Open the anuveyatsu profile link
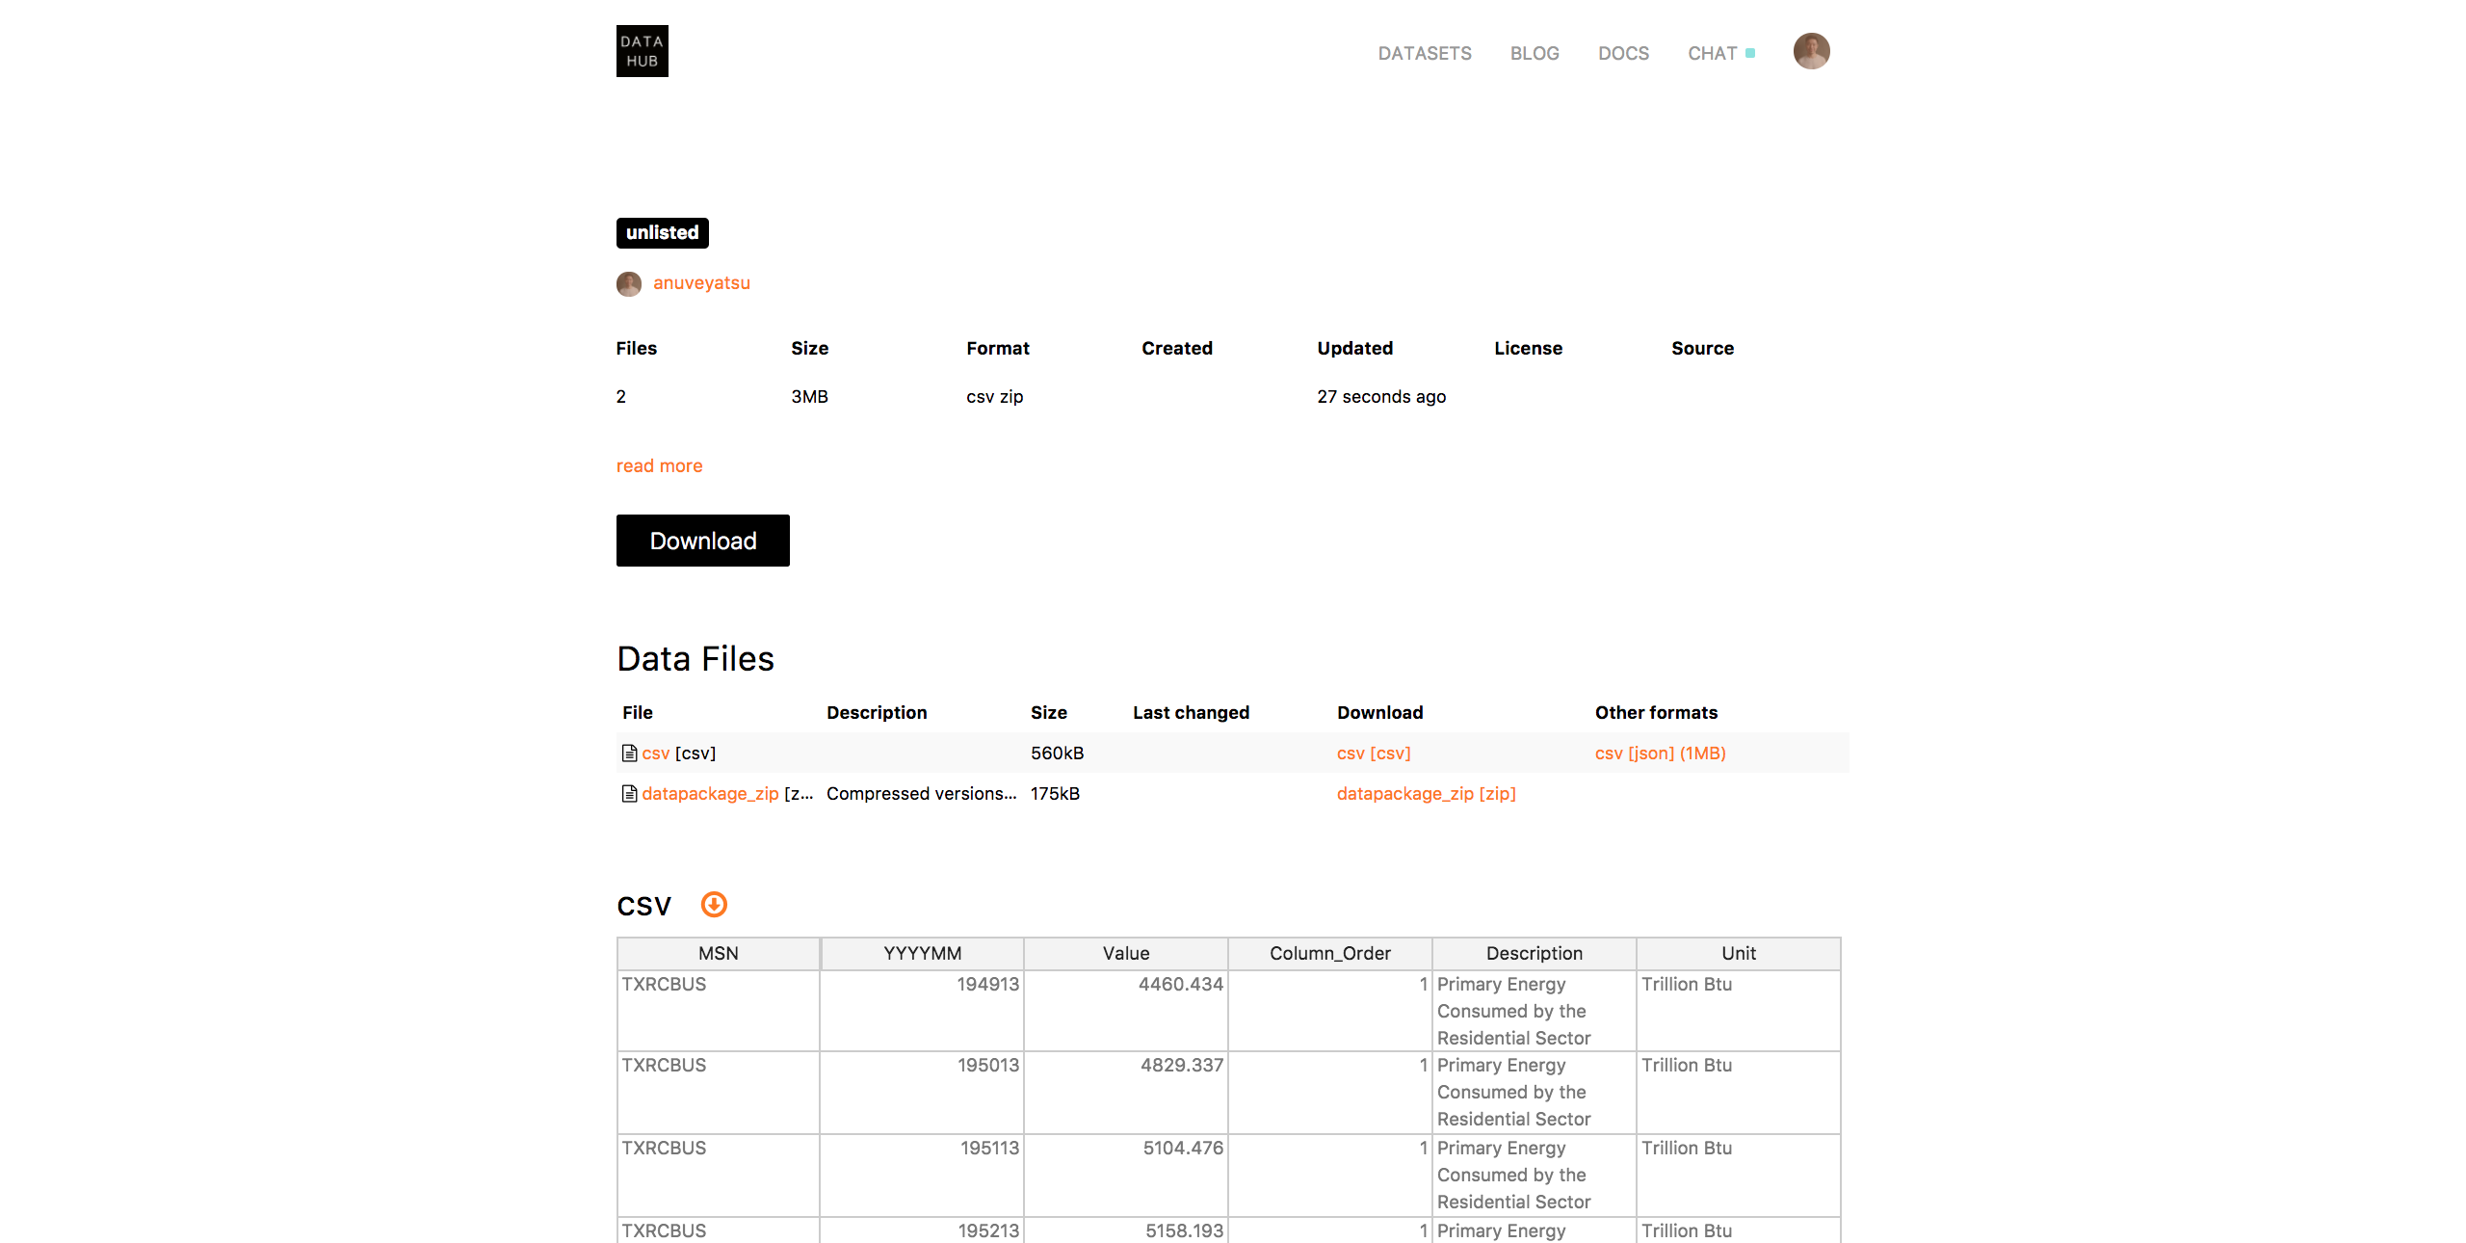The height and width of the screenshot is (1243, 2466). click(701, 283)
